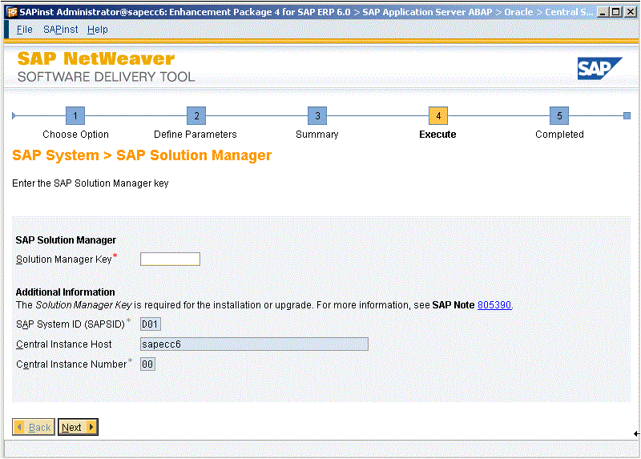Click the roadmap end square marker

627,116
